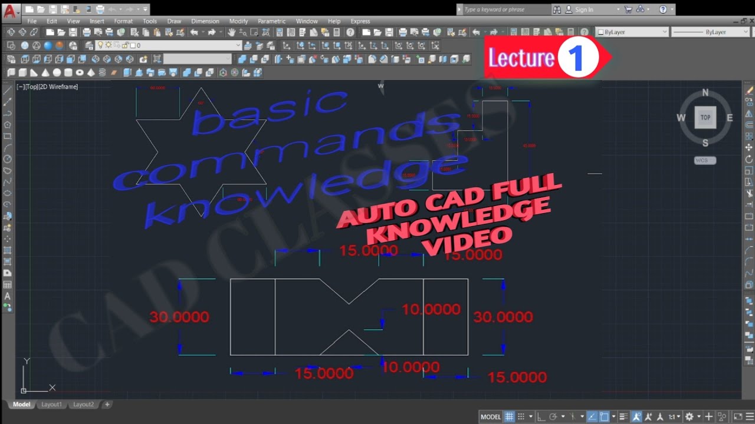Select the Sphere solid icon
The image size is (755, 424).
point(57,72)
